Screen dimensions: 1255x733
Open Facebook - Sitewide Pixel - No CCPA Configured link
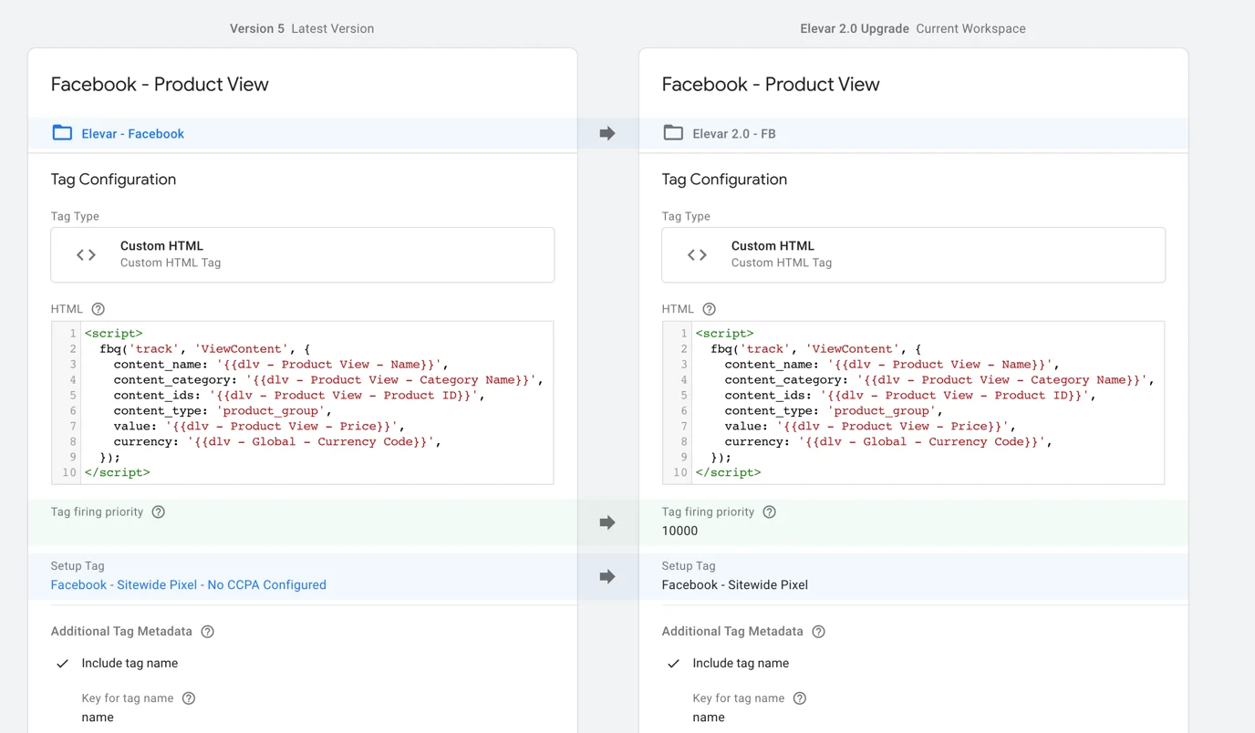[189, 585]
